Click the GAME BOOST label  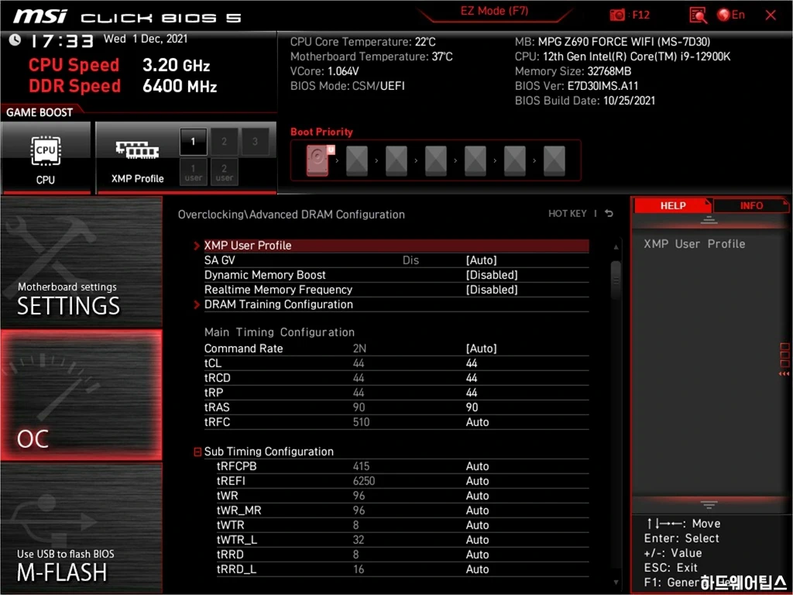[39, 112]
